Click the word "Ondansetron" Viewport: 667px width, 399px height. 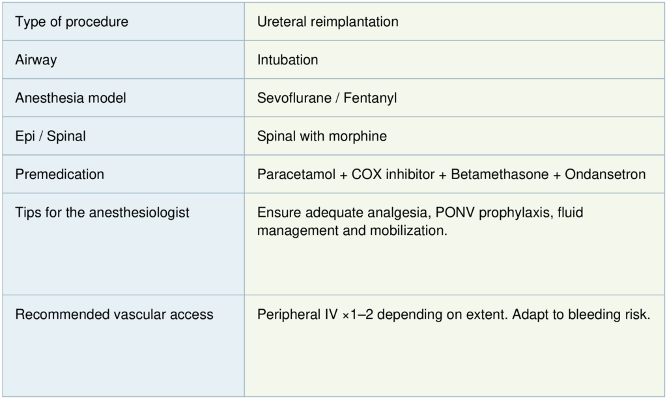tap(605, 174)
